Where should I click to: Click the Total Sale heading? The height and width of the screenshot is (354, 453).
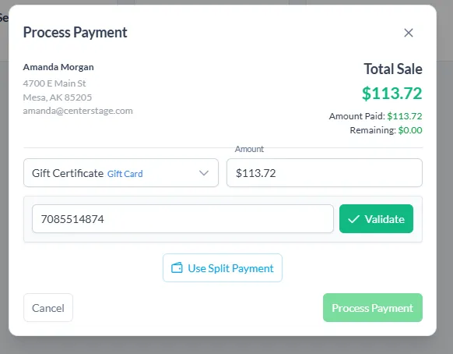[393, 69]
